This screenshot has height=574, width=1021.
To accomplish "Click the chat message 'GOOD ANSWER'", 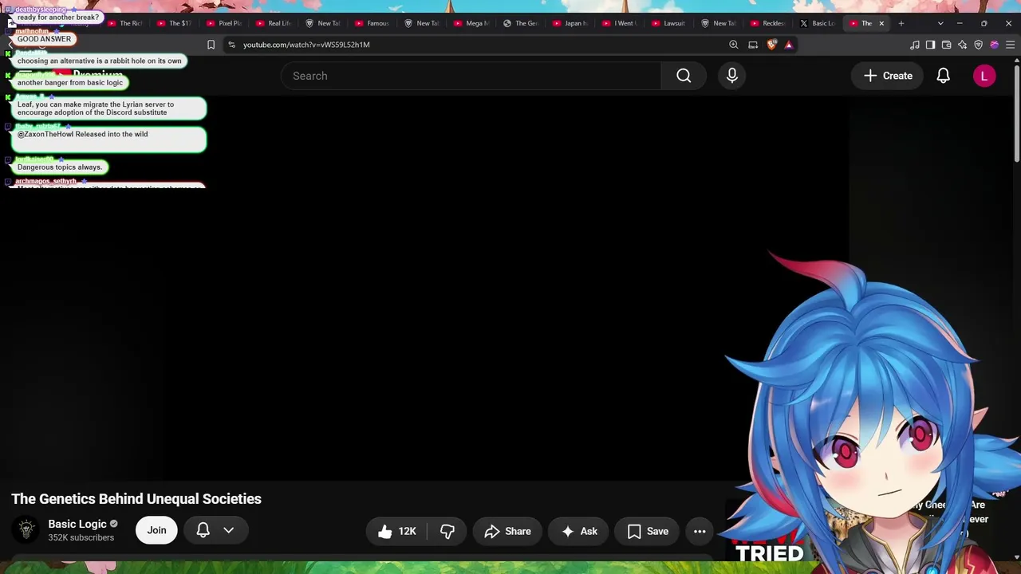I will click(x=44, y=39).
